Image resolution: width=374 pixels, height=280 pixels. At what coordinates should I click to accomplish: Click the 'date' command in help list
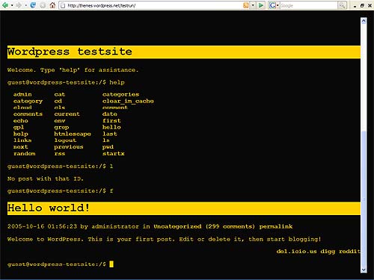pyautogui.click(x=110, y=114)
